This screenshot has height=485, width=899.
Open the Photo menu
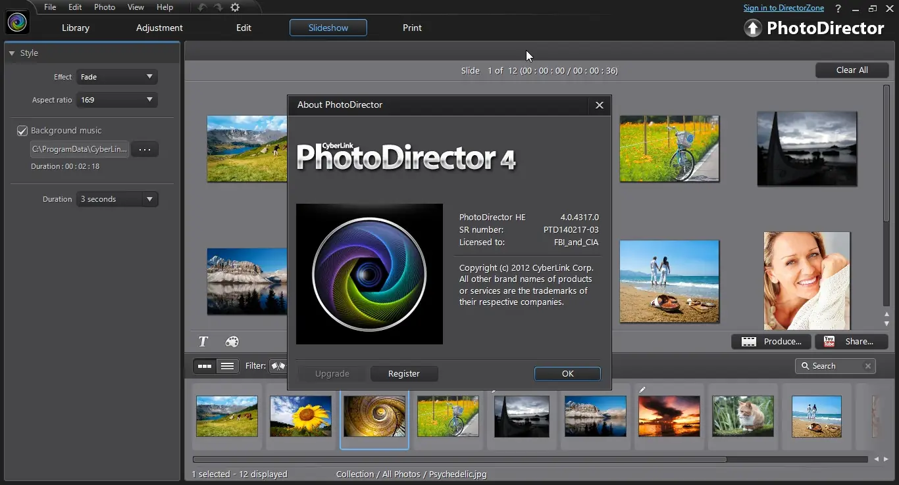(105, 7)
